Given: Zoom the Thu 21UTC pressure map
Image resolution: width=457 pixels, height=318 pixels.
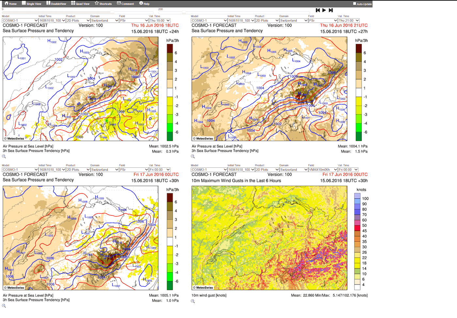Looking at the screenshot, I should [x=193, y=157].
